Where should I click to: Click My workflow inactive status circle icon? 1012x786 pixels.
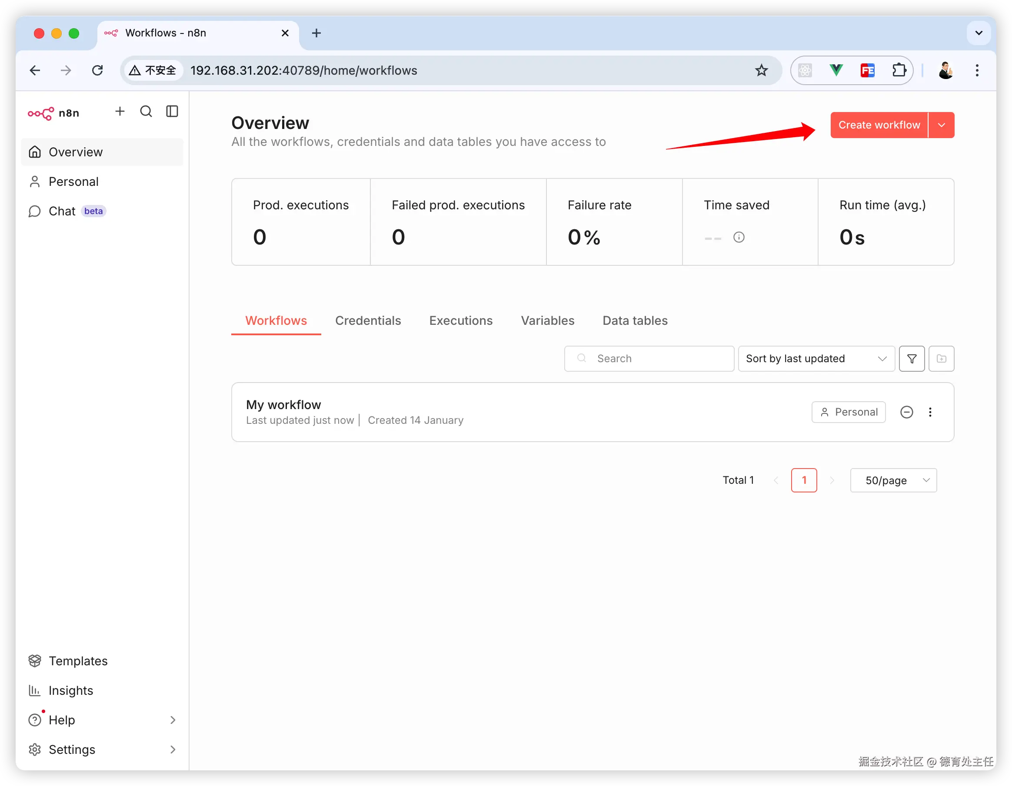coord(906,412)
